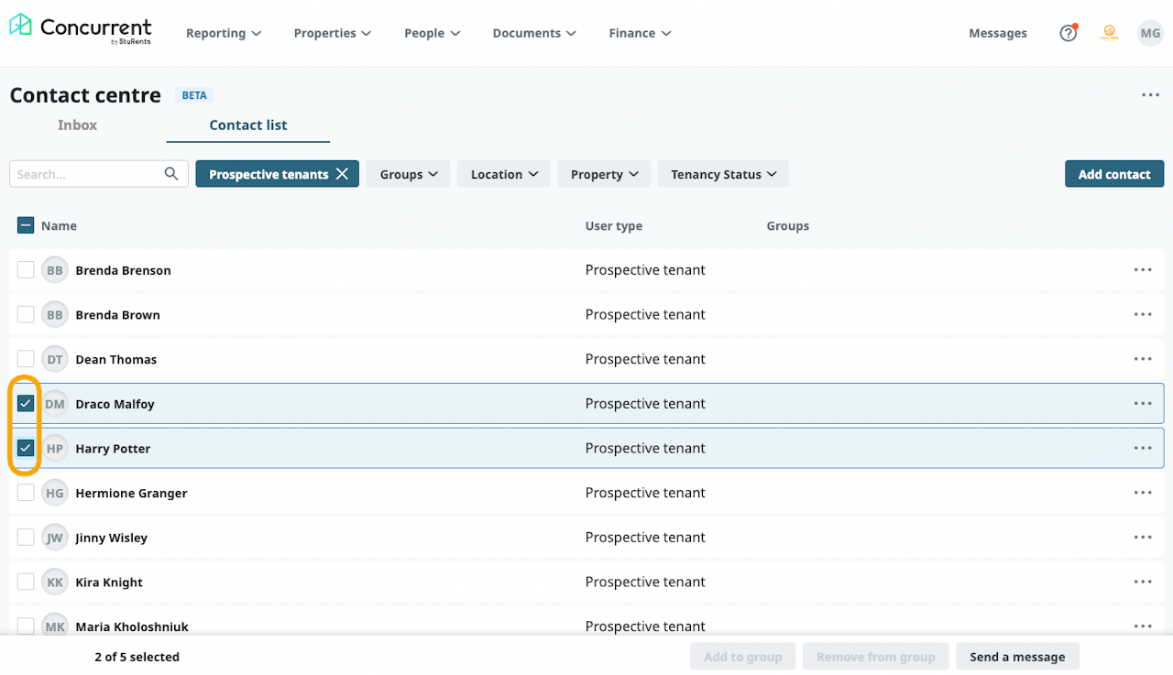Remove the Prospective tenants filter chip
The image size is (1173, 675).
342,174
